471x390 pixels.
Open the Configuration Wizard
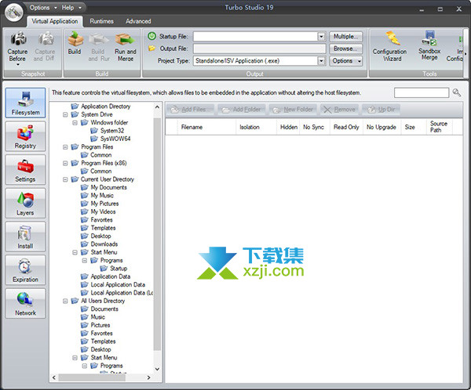pos(390,46)
